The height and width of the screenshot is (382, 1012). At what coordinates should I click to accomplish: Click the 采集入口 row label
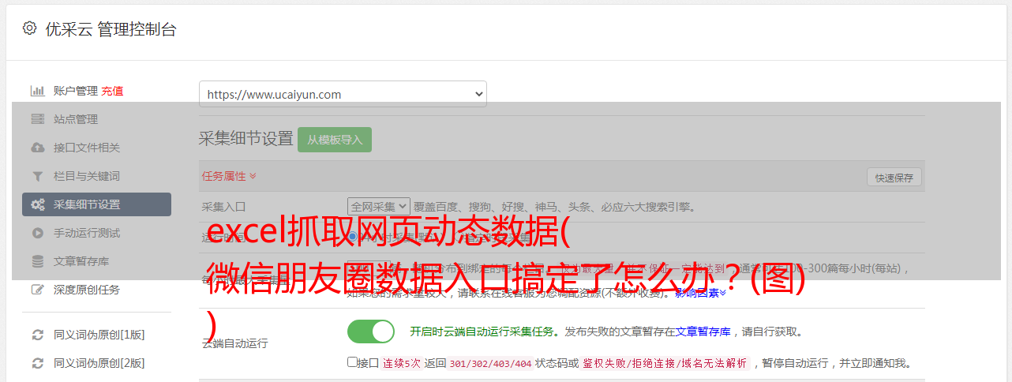coord(224,207)
